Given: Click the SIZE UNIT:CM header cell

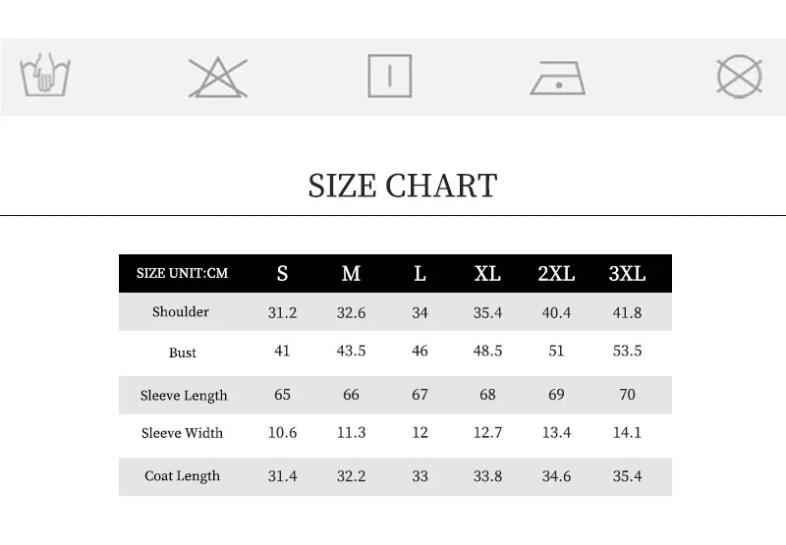Looking at the screenshot, I should click(182, 274).
